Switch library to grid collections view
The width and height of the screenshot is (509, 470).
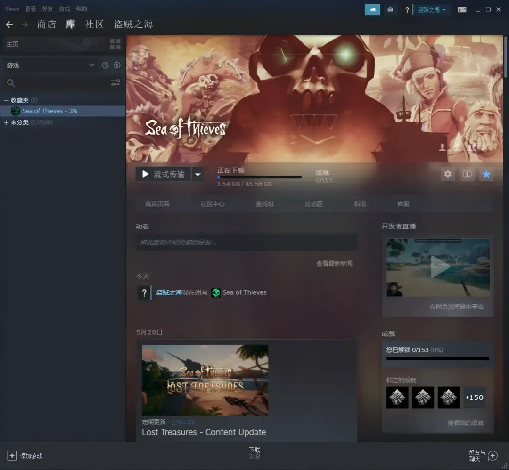point(115,44)
